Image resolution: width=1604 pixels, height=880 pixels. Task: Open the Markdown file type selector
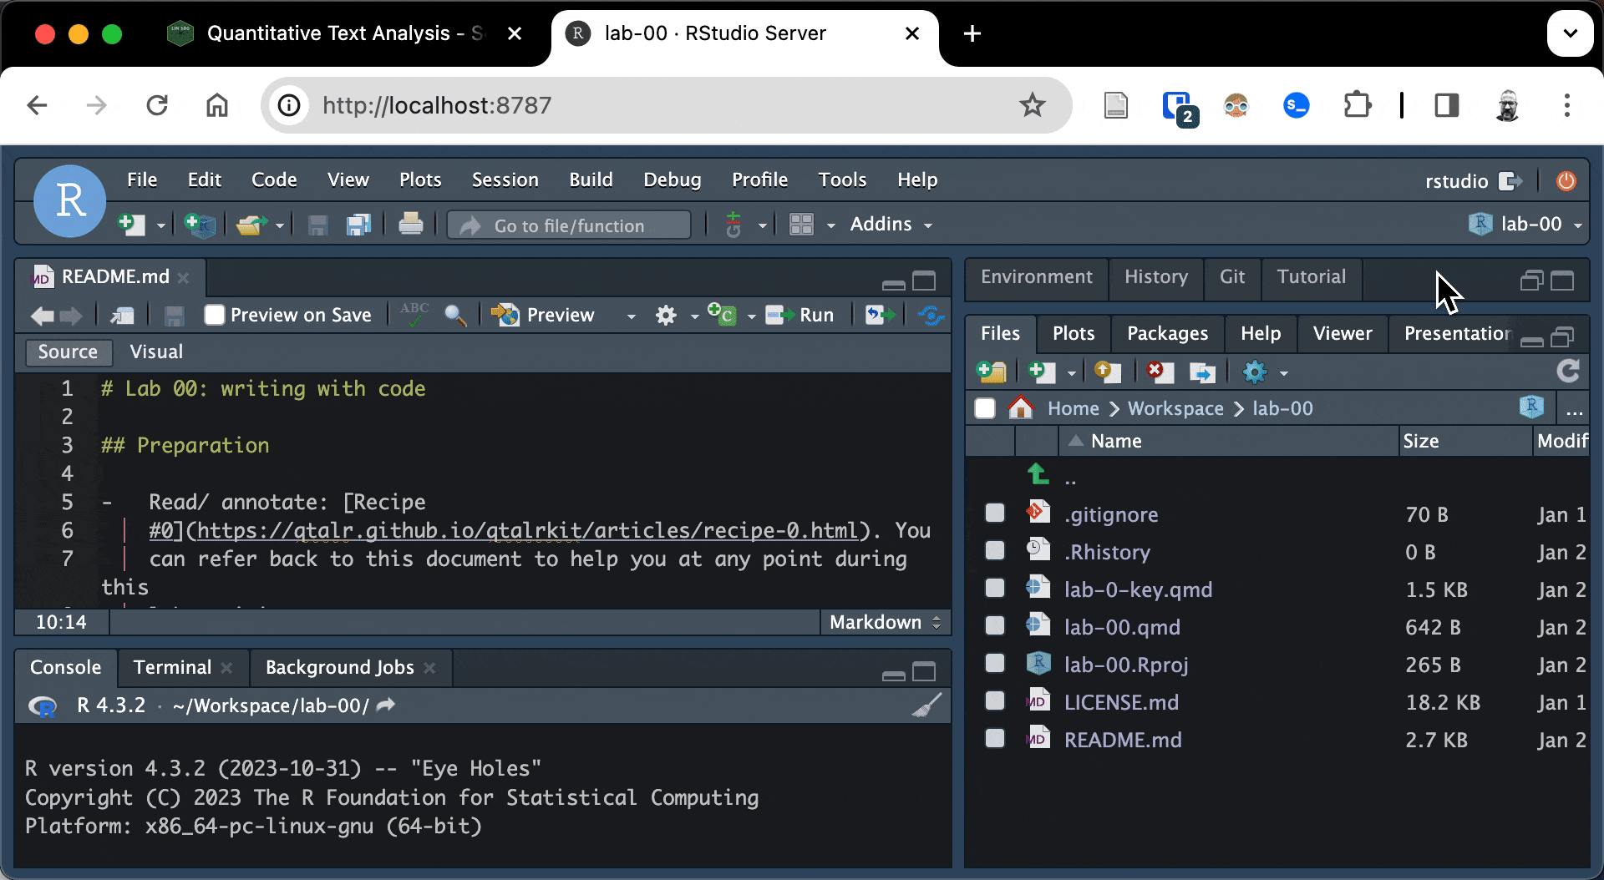pyautogui.click(x=885, y=622)
